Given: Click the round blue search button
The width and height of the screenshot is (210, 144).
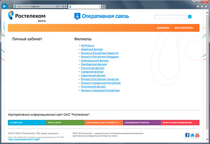Looking at the screenshot, I should click(190, 17).
